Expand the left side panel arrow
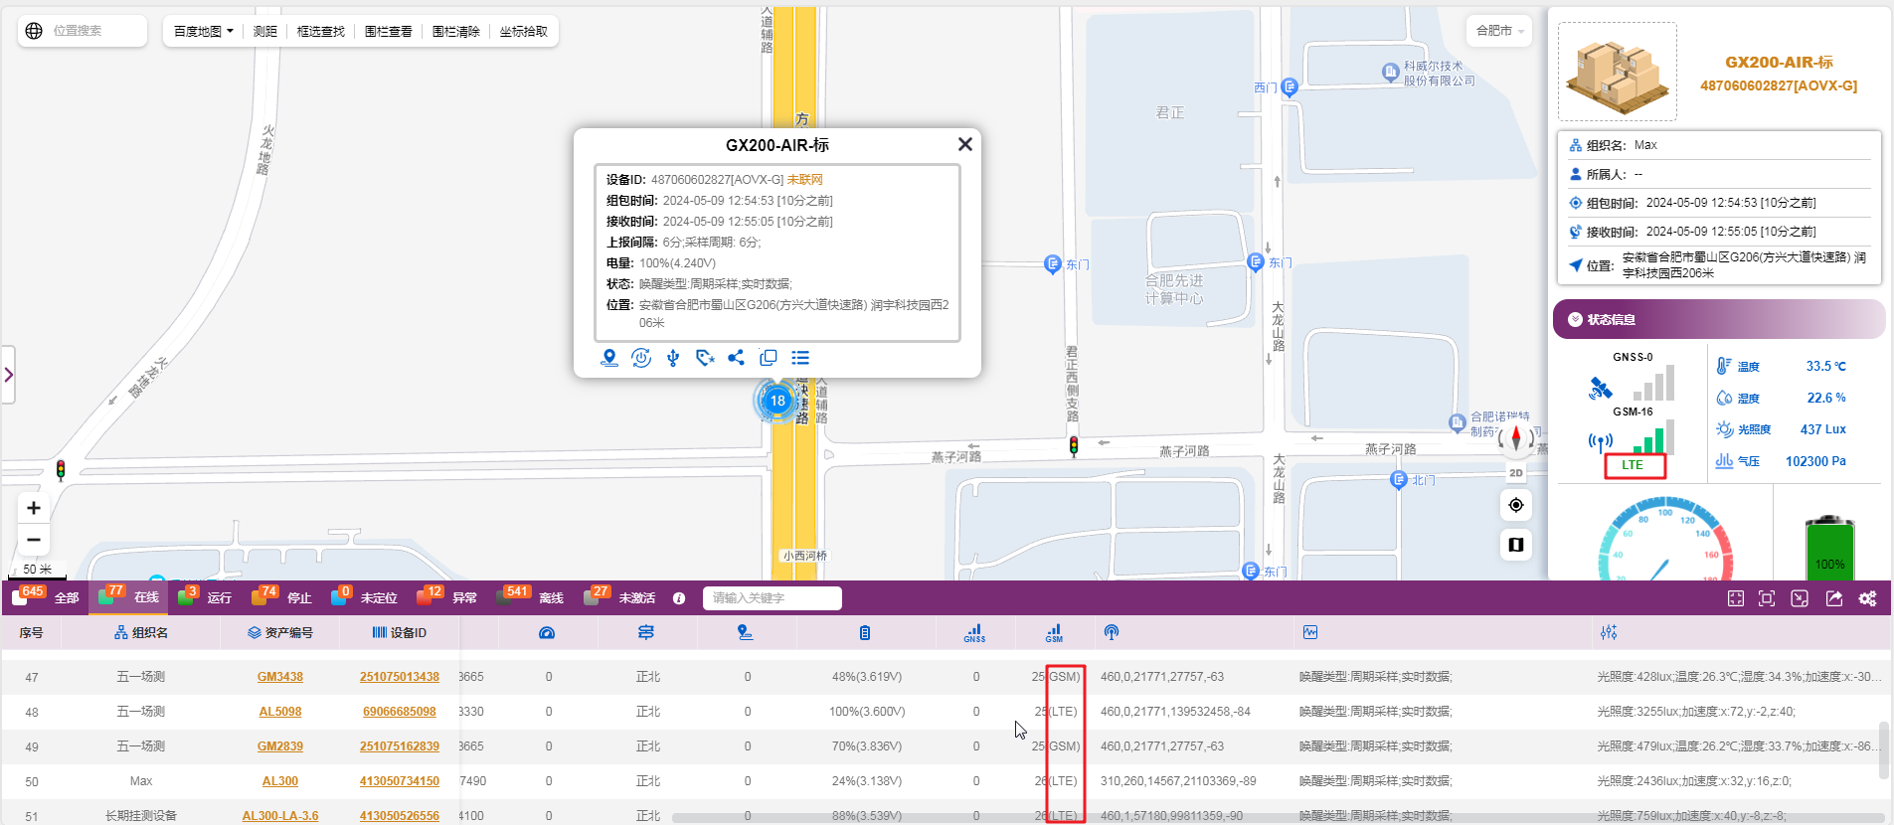This screenshot has width=1894, height=825. pos(8,375)
